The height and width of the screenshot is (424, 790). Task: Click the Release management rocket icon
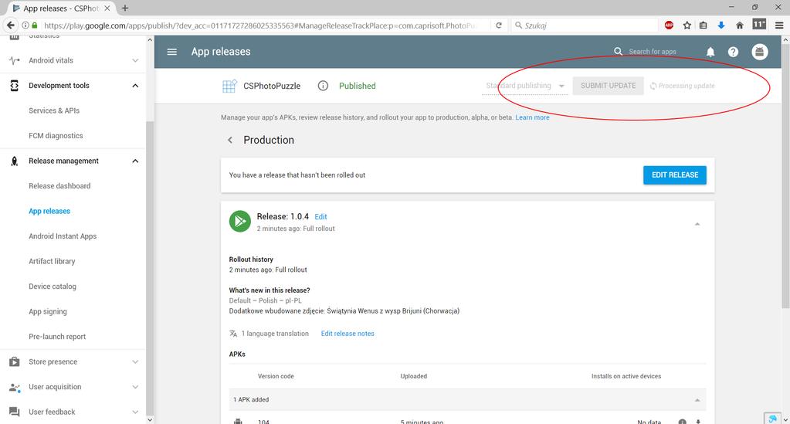point(15,161)
